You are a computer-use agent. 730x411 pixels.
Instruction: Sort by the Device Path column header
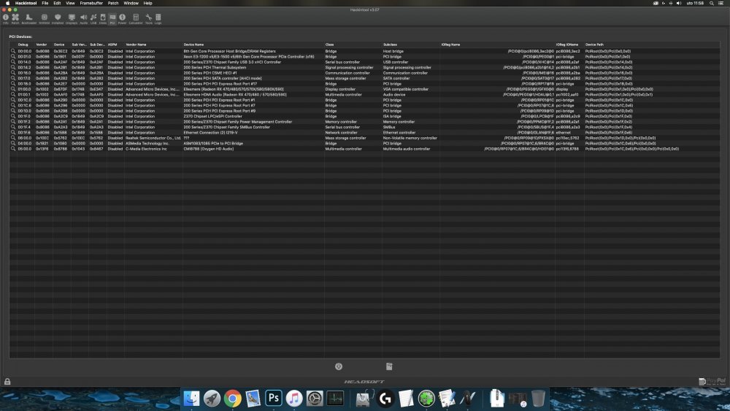[652, 45]
